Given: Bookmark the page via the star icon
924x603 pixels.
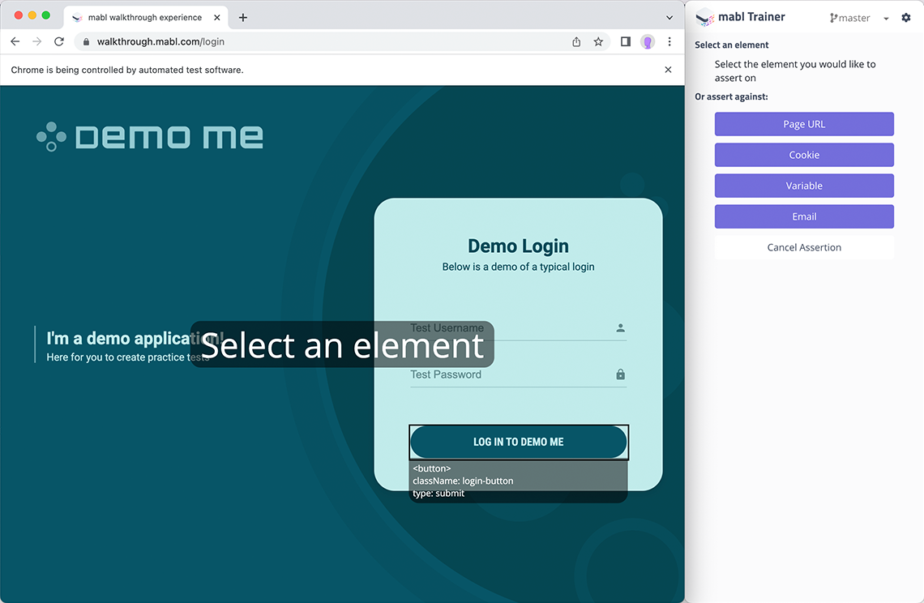Looking at the screenshot, I should pyautogui.click(x=599, y=41).
